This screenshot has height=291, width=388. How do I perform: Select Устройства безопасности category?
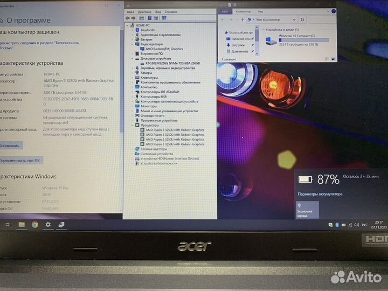coord(159,163)
